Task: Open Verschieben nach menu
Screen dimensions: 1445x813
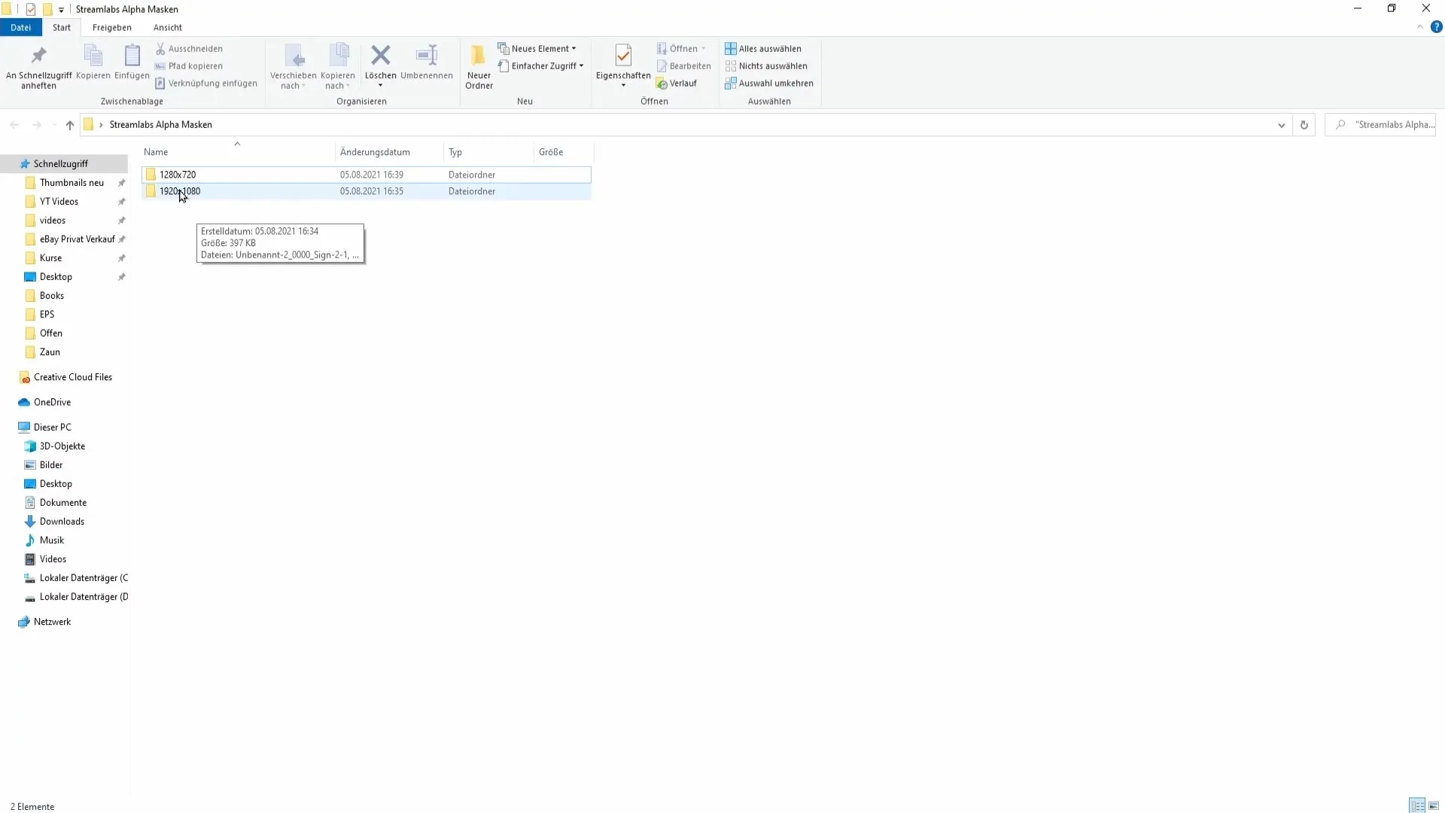Action: pyautogui.click(x=293, y=67)
